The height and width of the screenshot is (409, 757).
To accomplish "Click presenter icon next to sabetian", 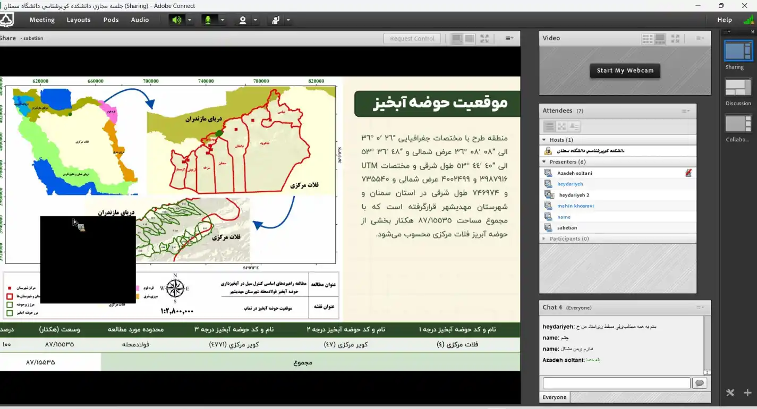I will [x=548, y=227].
